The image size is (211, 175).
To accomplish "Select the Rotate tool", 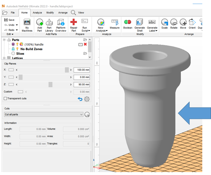I will tap(174, 24).
